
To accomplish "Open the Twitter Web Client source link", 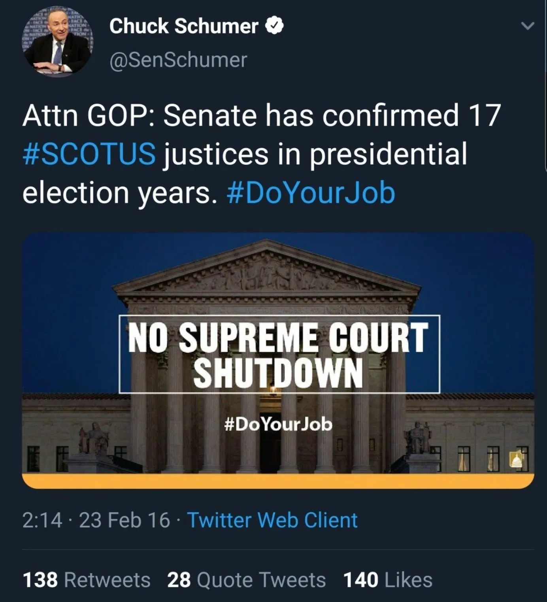I will [x=272, y=520].
